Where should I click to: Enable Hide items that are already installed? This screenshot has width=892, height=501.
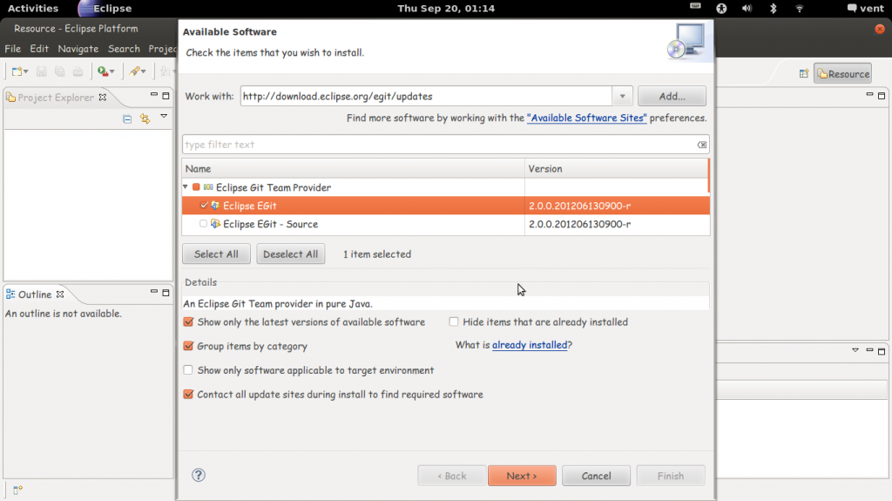[453, 322]
